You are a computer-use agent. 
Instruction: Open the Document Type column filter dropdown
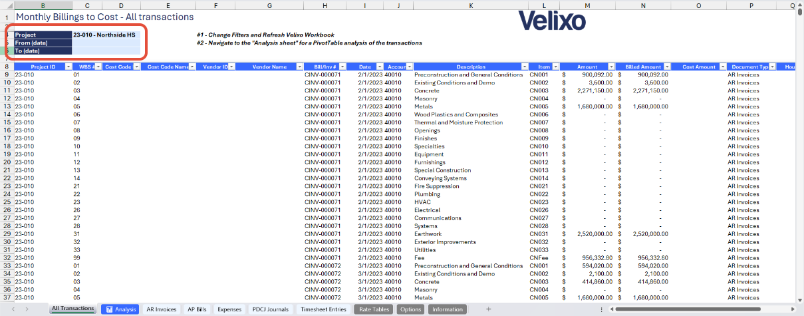(x=773, y=67)
